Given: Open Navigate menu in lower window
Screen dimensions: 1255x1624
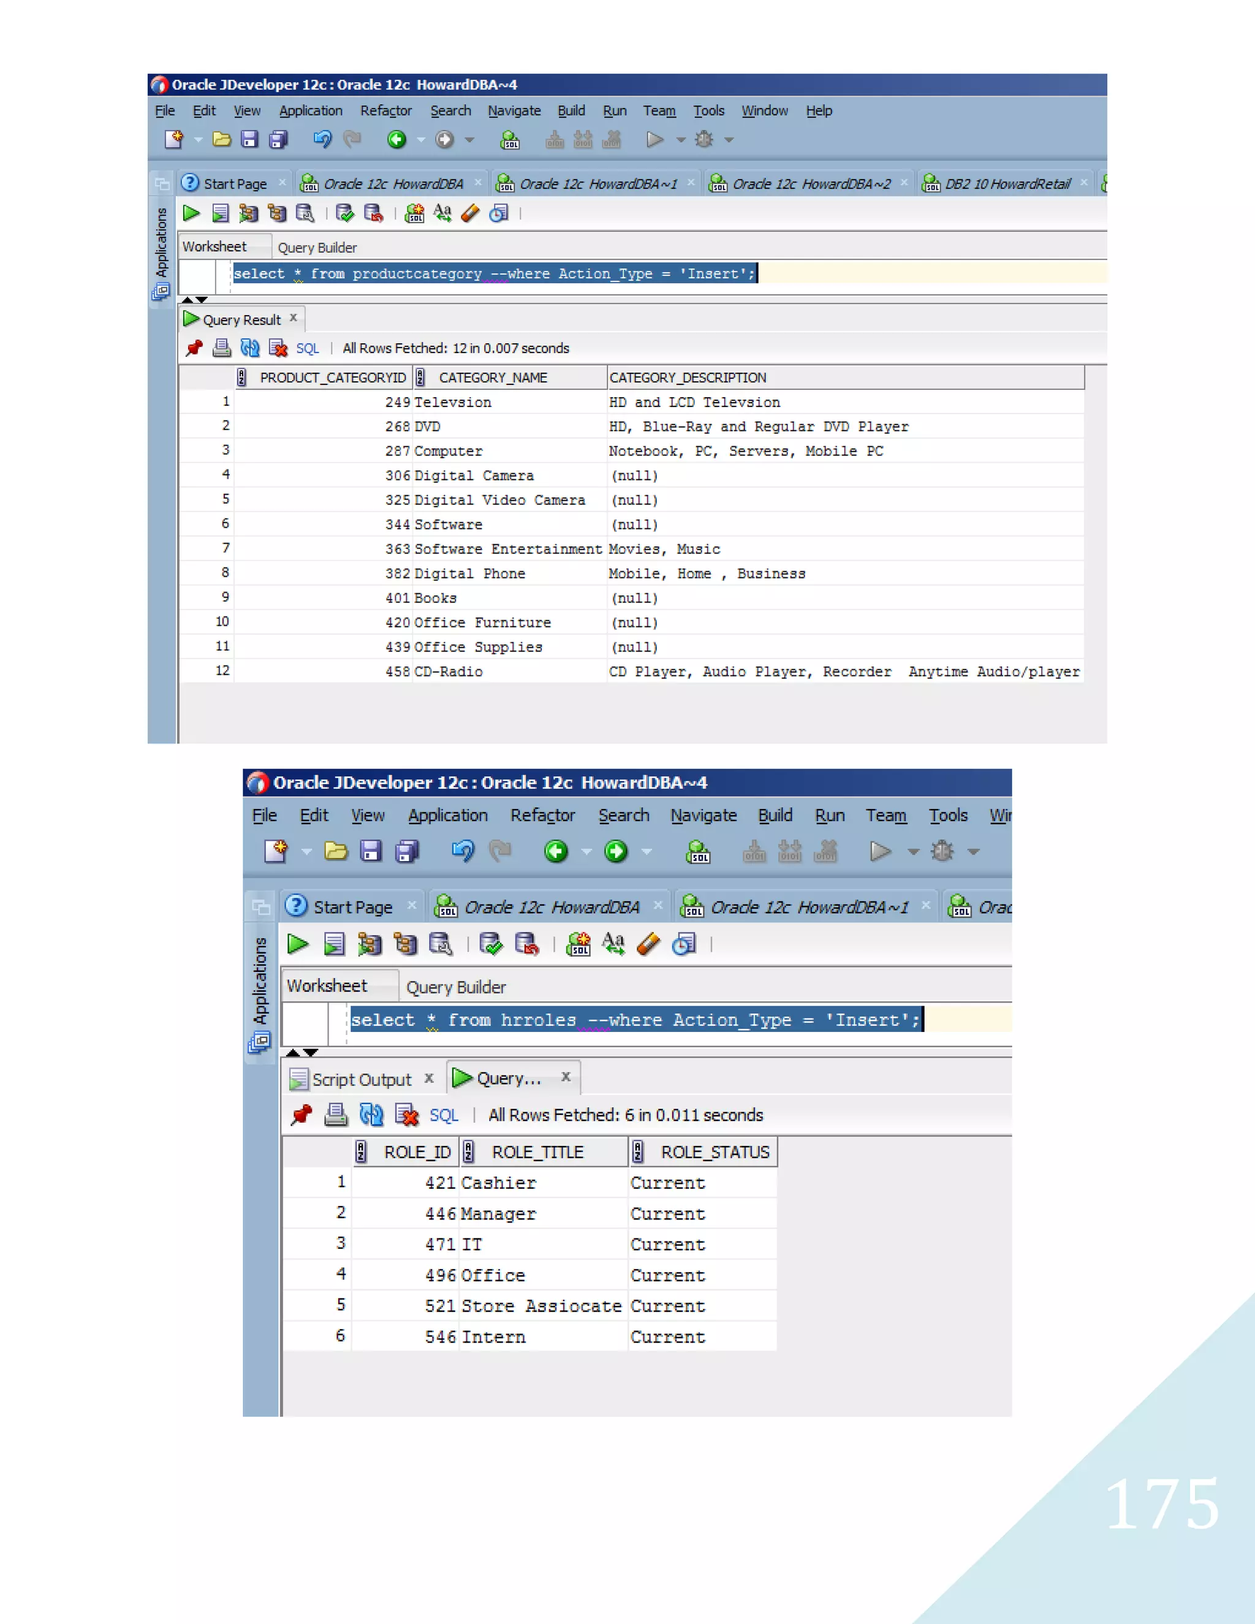Looking at the screenshot, I should point(703,816).
